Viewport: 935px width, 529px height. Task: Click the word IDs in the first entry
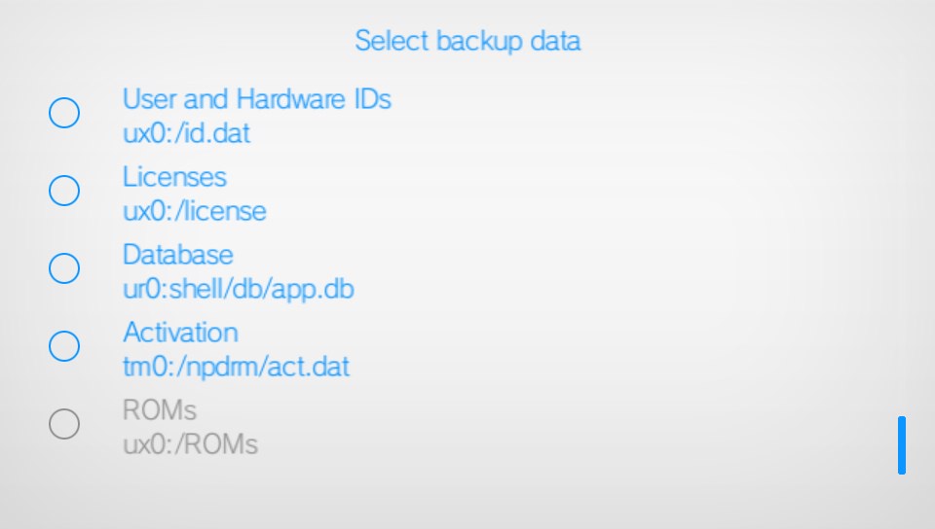[x=372, y=99]
